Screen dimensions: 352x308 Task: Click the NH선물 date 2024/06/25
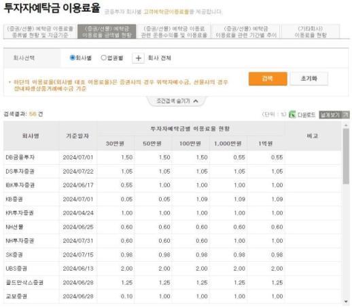click(78, 227)
